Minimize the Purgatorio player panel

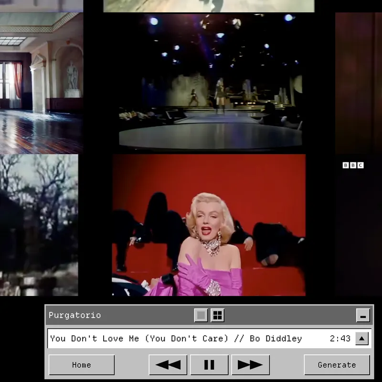(x=363, y=315)
